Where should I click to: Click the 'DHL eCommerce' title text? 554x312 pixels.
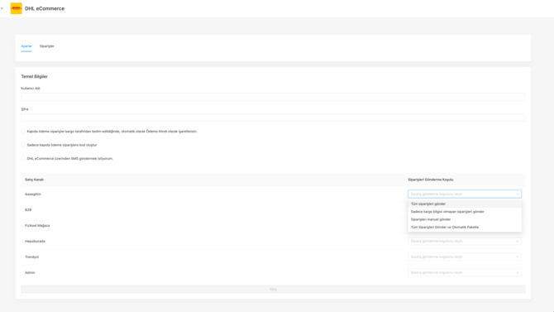coord(45,8)
